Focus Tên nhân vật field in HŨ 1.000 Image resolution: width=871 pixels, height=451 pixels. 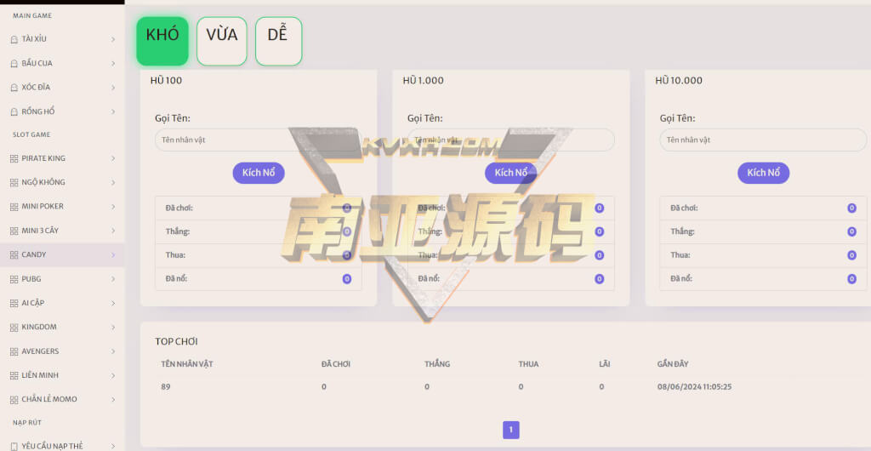[x=511, y=140]
